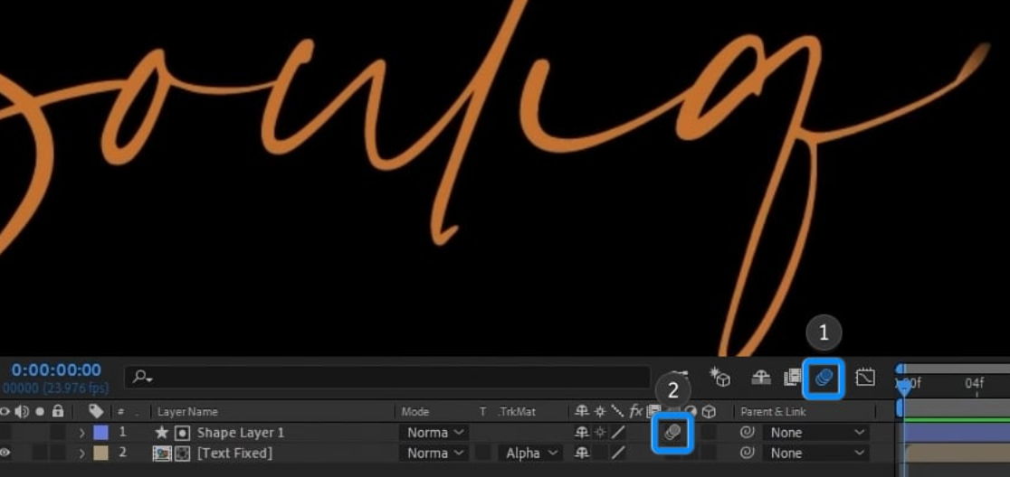Enable Draft 3D mode icon

719,378
